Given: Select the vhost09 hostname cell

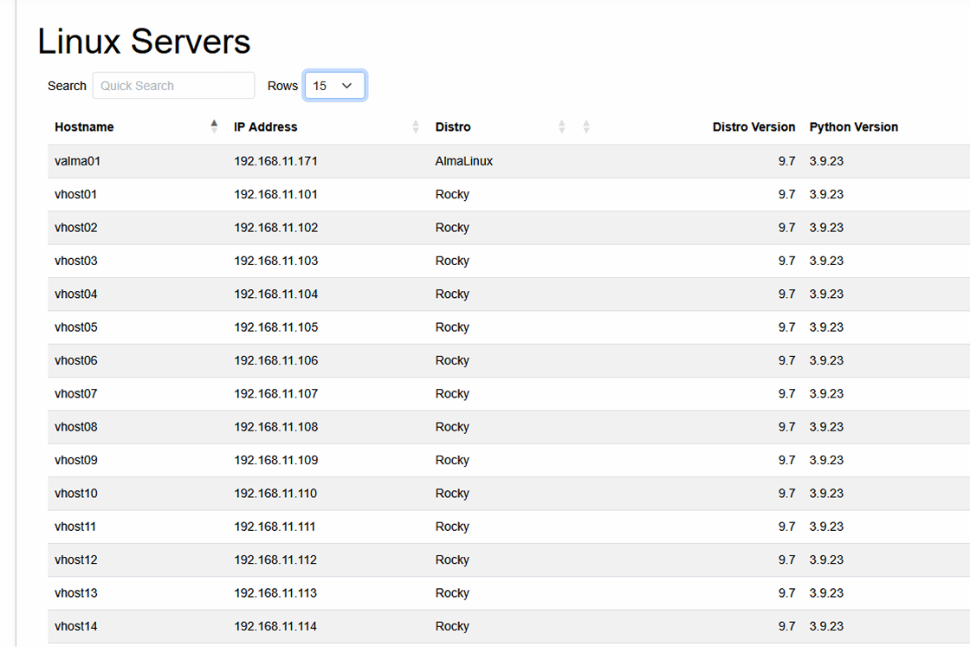Looking at the screenshot, I should 75,460.
